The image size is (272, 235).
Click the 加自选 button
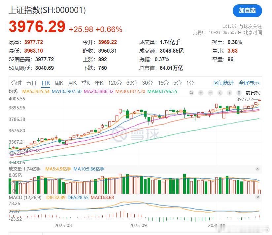click(x=247, y=11)
